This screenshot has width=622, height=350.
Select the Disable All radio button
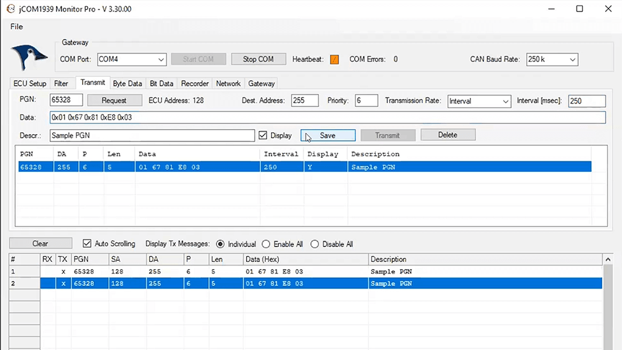coord(314,244)
